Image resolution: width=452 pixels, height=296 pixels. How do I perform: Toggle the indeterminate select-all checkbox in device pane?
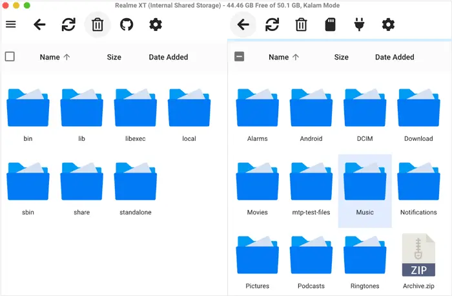pyautogui.click(x=240, y=56)
